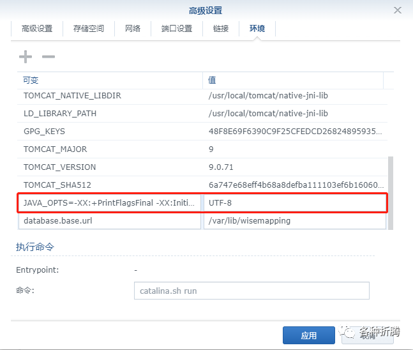The image size is (413, 350).
Task: Select the TOMCAT_MAJOR variable row
Action: pyautogui.click(x=202, y=149)
